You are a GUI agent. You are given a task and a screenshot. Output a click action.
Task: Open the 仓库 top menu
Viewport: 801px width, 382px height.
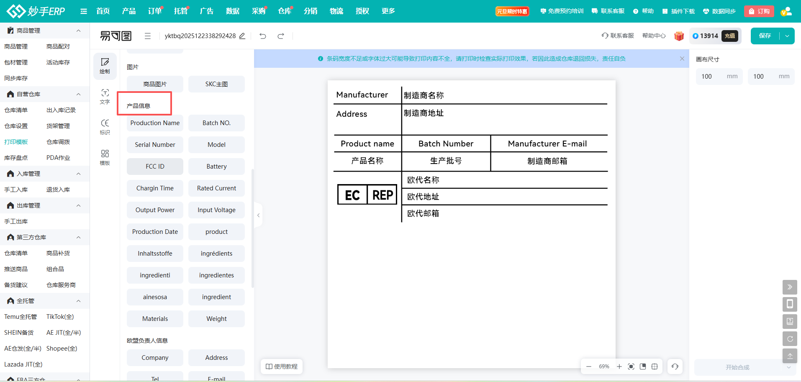tap(285, 11)
